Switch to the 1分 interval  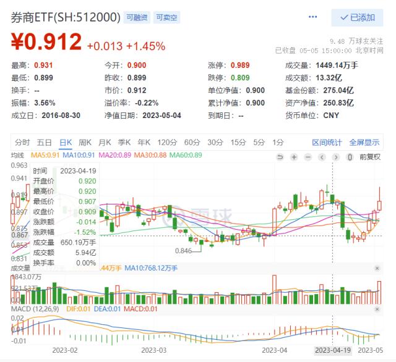click(x=278, y=143)
